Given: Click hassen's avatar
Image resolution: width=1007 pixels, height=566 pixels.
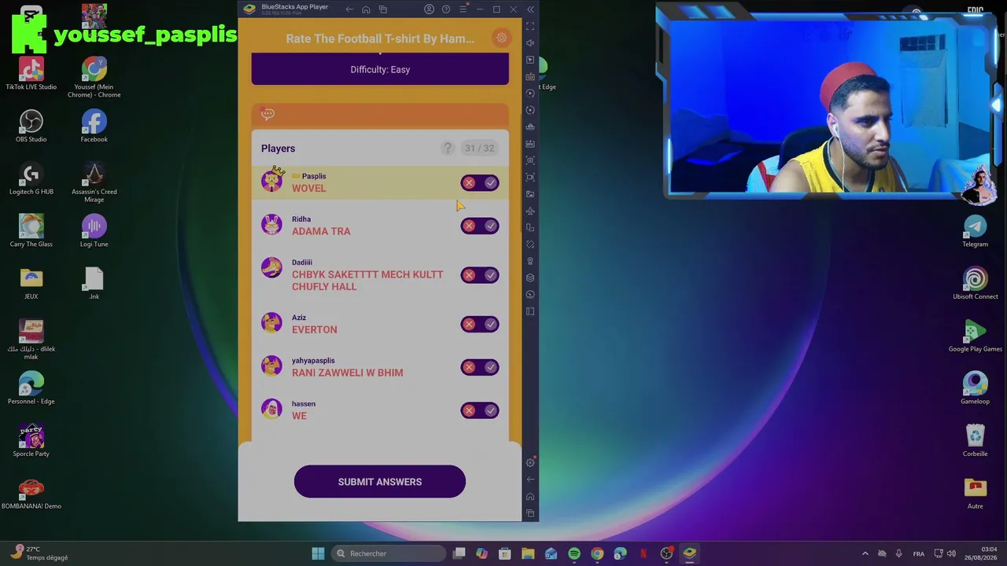Looking at the screenshot, I should 272,409.
